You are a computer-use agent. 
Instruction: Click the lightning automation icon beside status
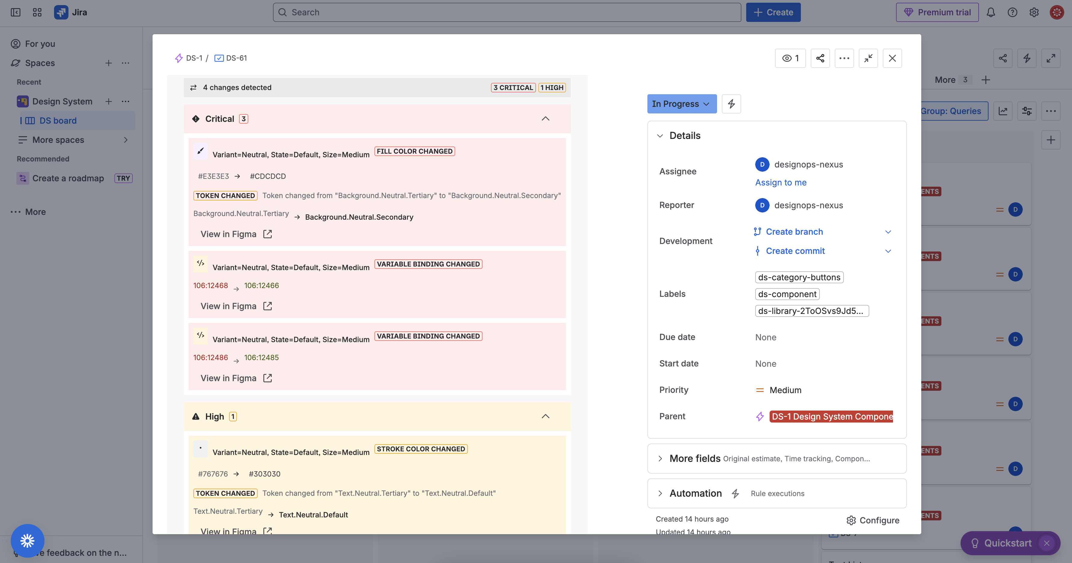pyautogui.click(x=731, y=104)
